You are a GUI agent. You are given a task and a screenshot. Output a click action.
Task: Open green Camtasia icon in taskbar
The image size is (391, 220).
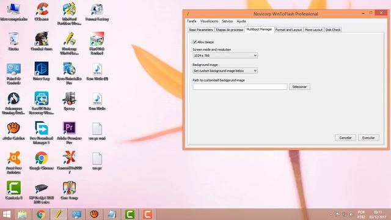click(130, 215)
